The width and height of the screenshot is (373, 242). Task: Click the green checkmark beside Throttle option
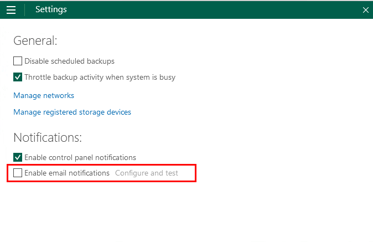(x=18, y=77)
